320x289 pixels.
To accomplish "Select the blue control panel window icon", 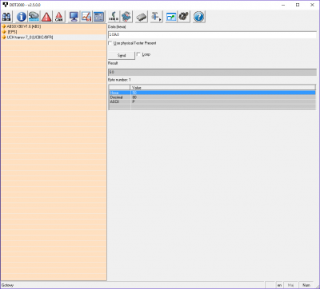I will (99, 17).
